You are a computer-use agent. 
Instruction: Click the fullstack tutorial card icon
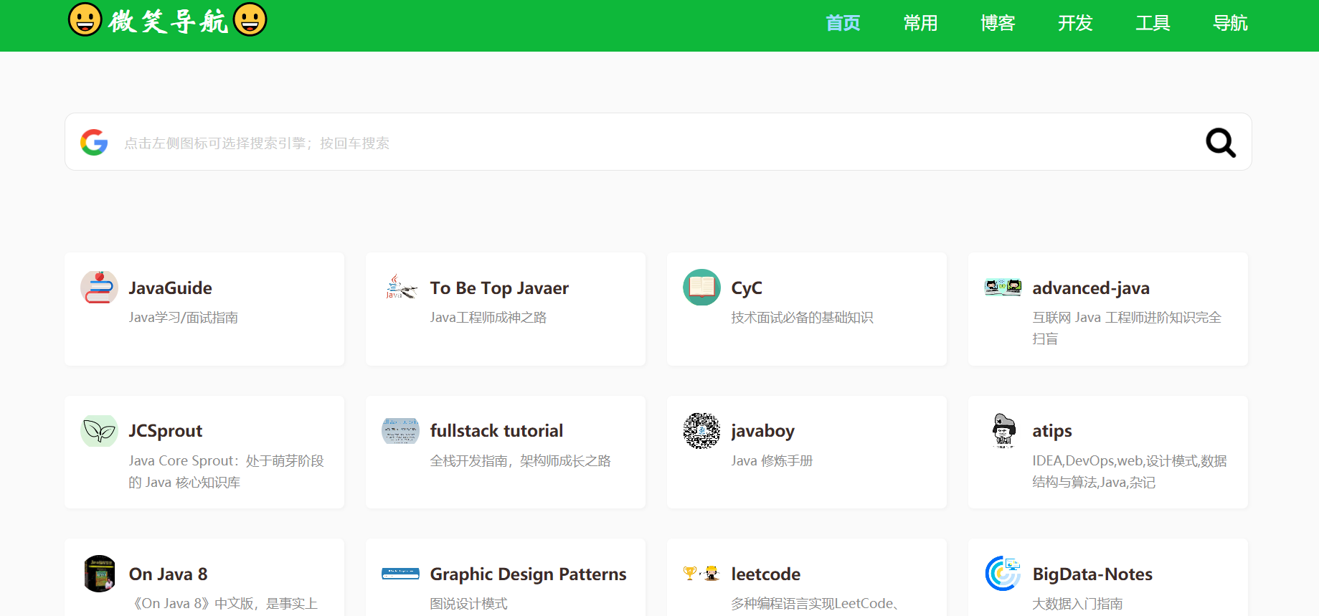(400, 430)
